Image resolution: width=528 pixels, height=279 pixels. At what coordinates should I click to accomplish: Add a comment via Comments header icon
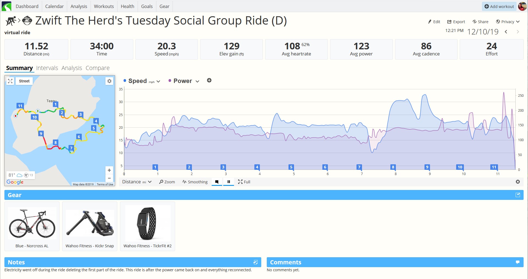[x=518, y=262]
